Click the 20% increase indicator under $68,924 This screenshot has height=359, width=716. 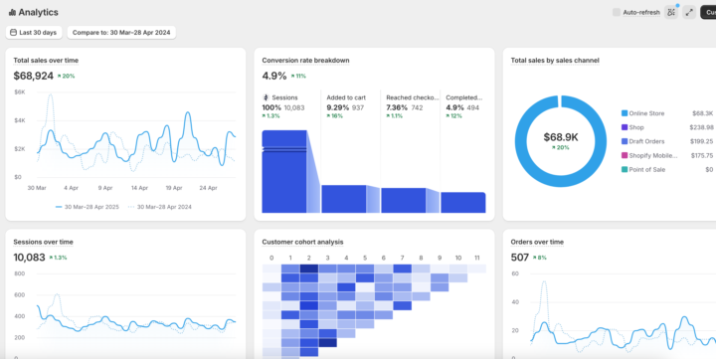coord(67,77)
